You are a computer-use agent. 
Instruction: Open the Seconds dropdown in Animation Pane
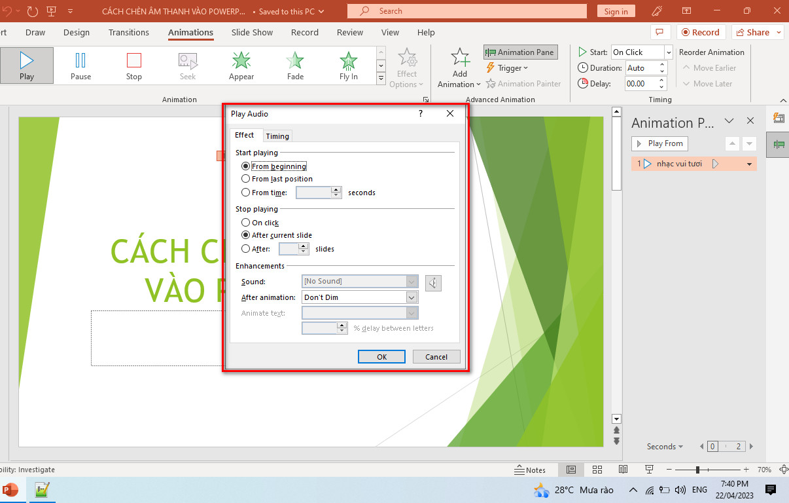coord(665,447)
